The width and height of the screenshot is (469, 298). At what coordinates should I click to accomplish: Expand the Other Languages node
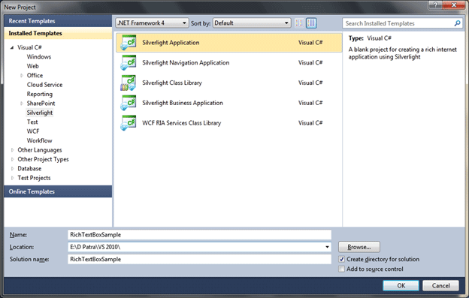coord(12,150)
